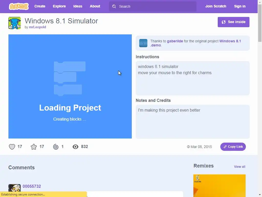Click the Windows 8.1 Simulator title
Image resolution: width=262 pixels, height=197 pixels.
point(61,21)
